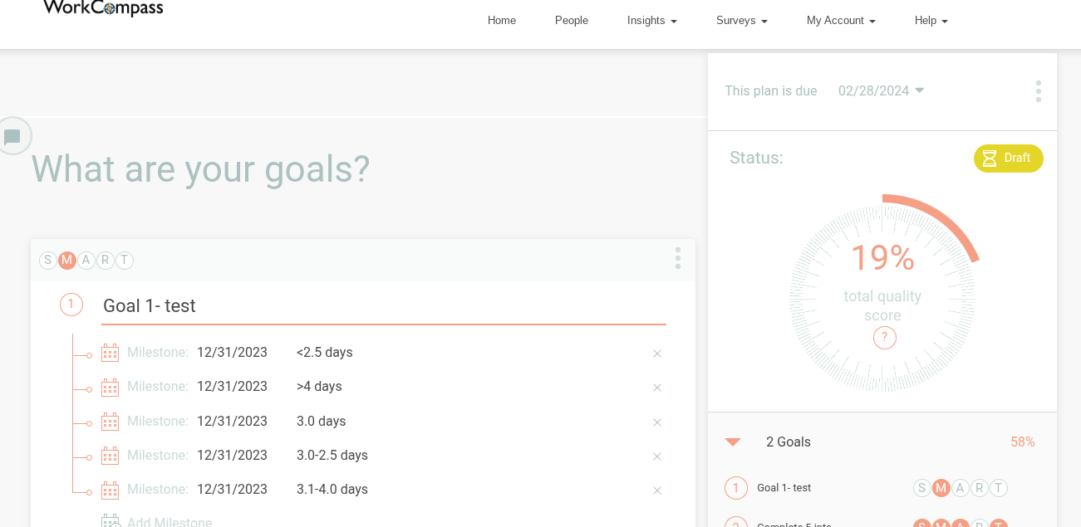Click the total quality score help icon
The width and height of the screenshot is (1081, 527).
(884, 338)
